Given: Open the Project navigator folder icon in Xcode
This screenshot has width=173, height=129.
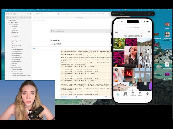Looking at the screenshot, I should 8,17.
